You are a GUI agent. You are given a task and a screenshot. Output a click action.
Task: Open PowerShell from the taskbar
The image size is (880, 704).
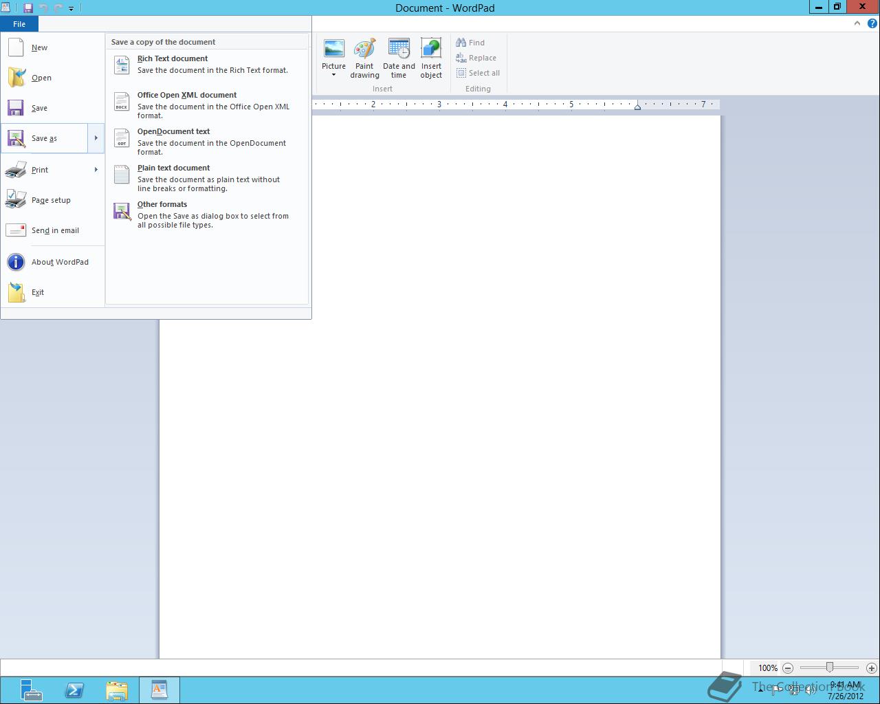74,690
